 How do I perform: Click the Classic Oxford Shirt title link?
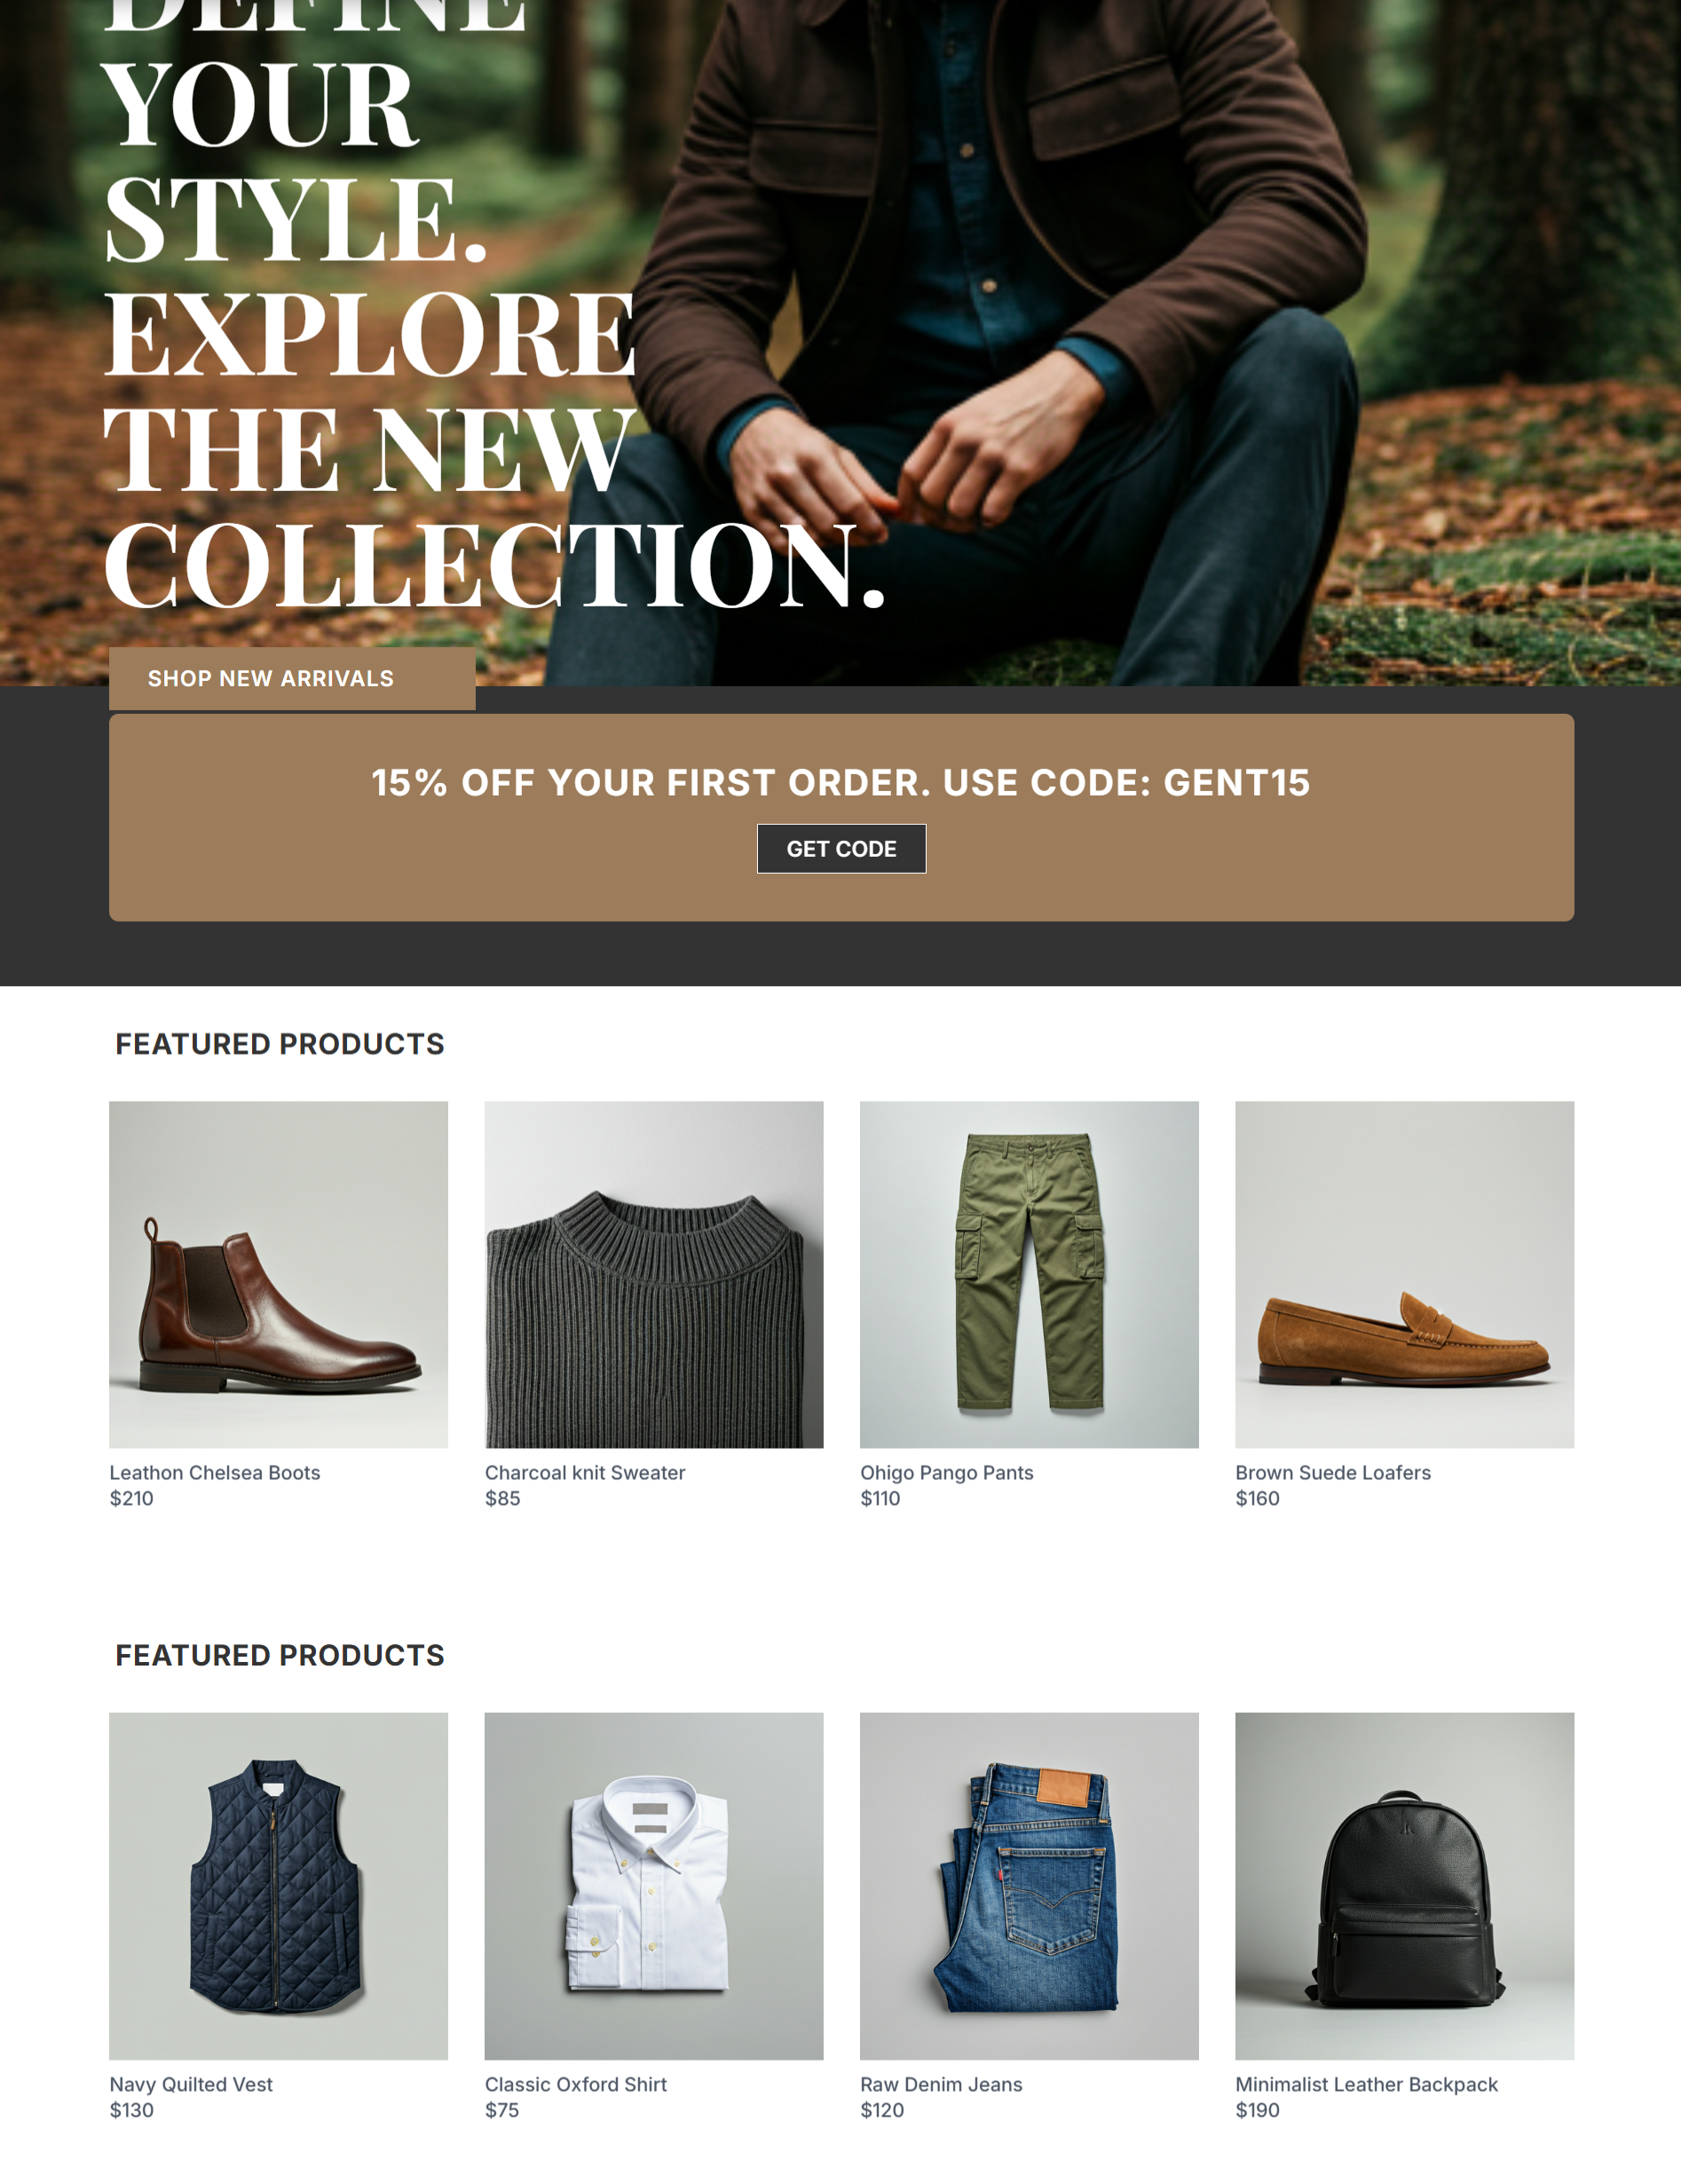[576, 2085]
